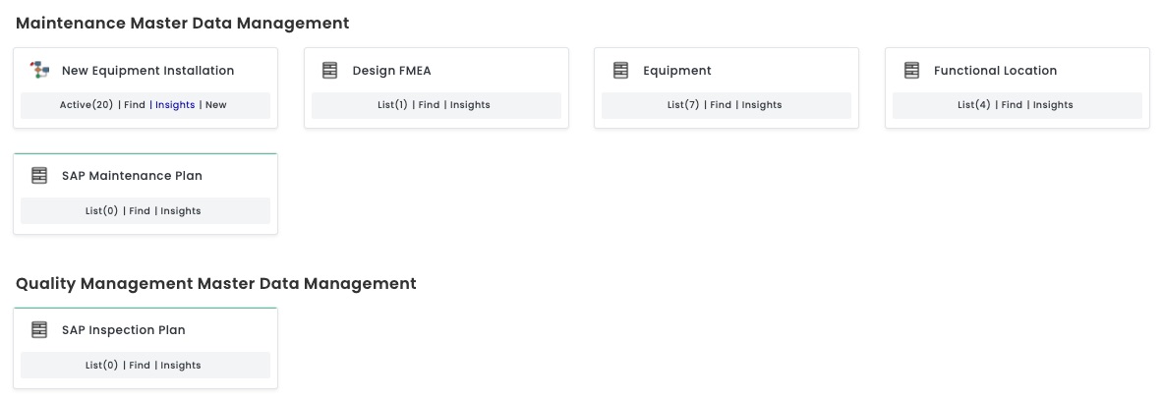Screen dimensions: 1163x399
Task: Click the SAP Maintenance Plan table icon
Action: pyautogui.click(x=39, y=176)
